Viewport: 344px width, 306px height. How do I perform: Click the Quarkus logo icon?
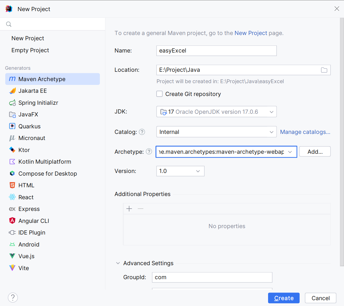click(x=12, y=126)
